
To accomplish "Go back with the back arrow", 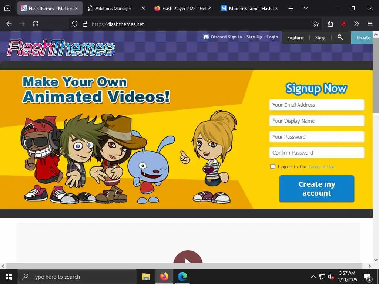I will pyautogui.click(x=9, y=24).
